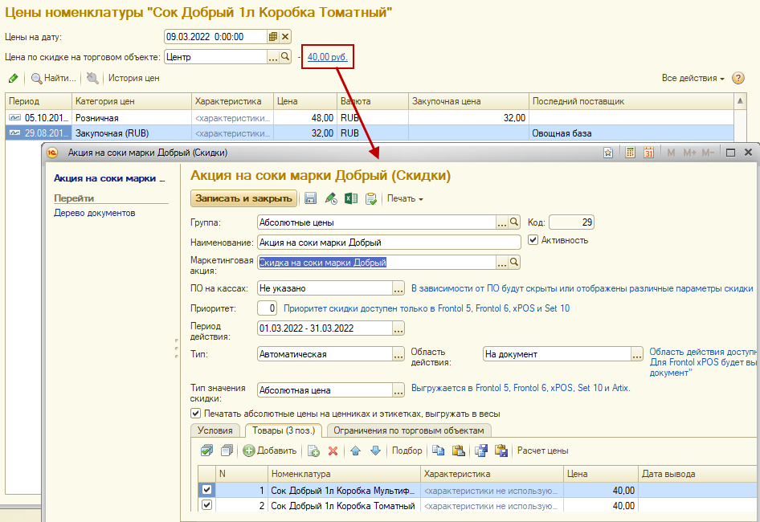Viewport: 760px width, 522px height.
Task: Click the save table to file icon
Action: point(481,451)
